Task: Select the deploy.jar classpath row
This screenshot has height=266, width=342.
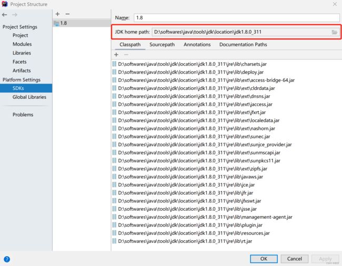Action: pos(226,72)
